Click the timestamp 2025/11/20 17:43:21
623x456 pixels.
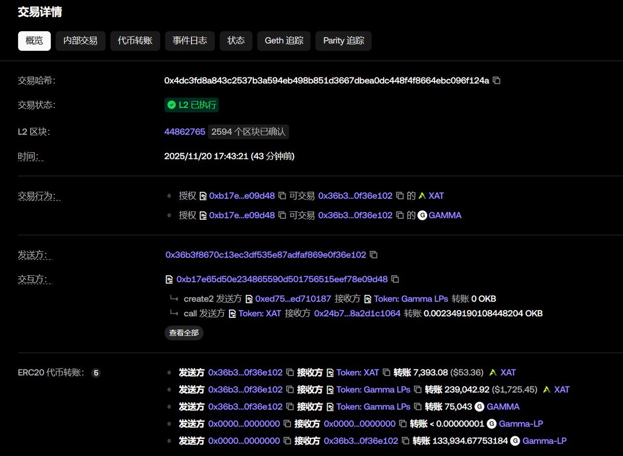coord(206,156)
